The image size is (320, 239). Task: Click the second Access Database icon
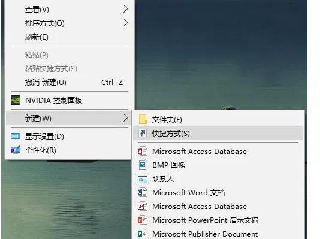(143, 206)
